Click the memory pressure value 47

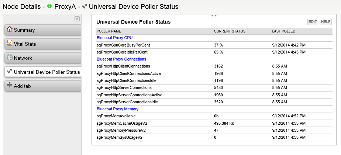coord(216,130)
